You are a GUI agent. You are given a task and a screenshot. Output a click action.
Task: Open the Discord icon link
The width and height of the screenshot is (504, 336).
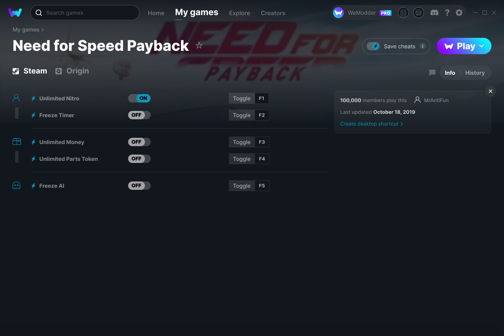pos(435,13)
